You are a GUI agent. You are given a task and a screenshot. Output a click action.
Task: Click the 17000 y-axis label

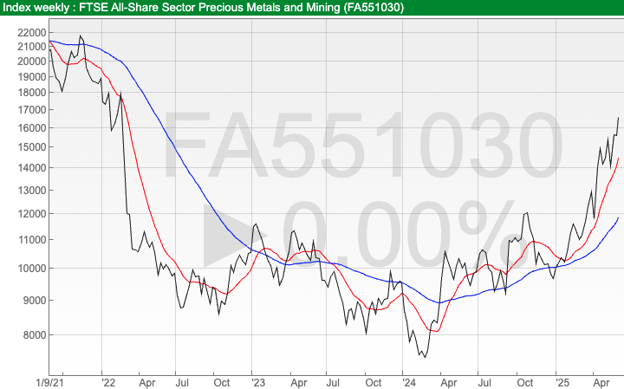click(x=32, y=110)
